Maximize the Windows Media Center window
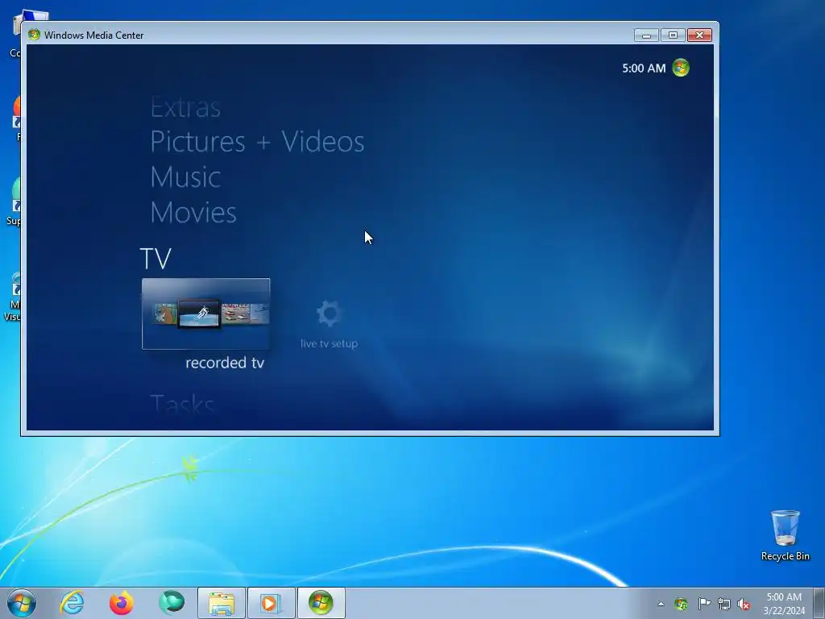 673,35
